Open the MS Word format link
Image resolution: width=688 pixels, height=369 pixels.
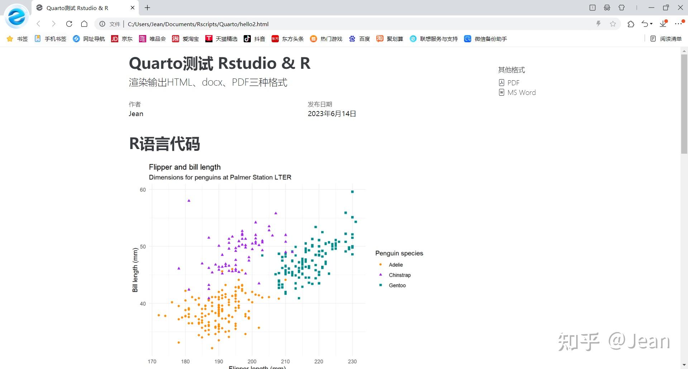[521, 92]
